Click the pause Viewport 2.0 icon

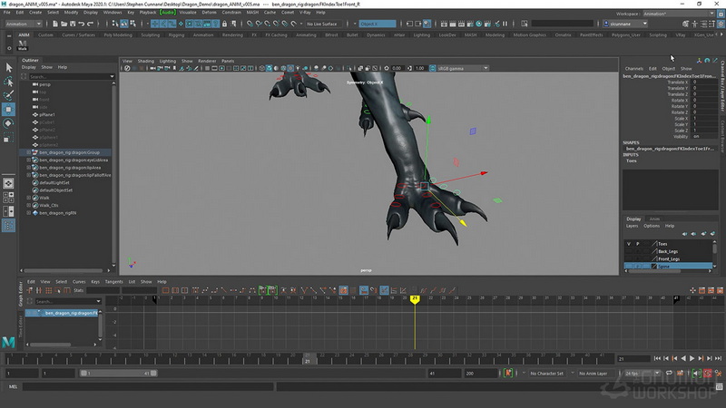(505, 24)
